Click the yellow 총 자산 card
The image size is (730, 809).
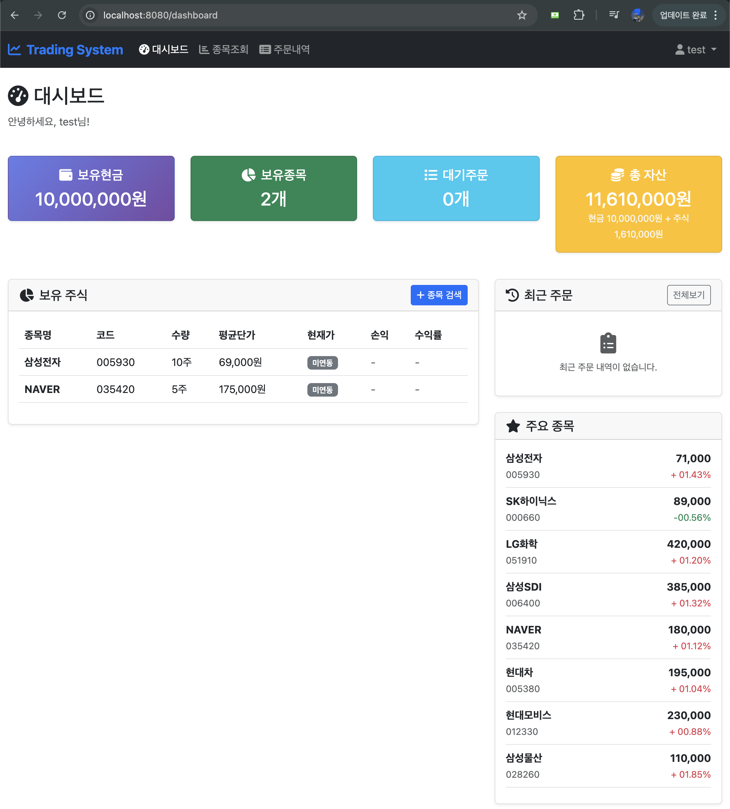638,204
